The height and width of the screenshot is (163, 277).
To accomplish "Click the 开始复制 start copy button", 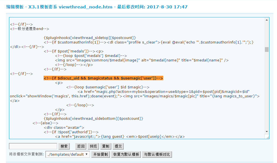I will (101, 154).
